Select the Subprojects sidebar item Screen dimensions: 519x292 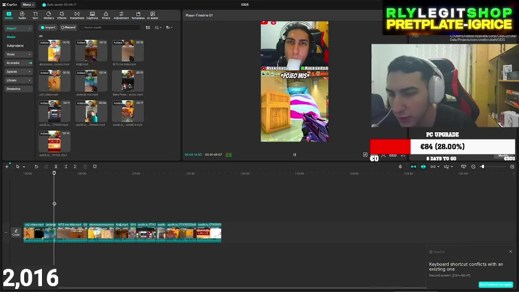pyautogui.click(x=15, y=46)
